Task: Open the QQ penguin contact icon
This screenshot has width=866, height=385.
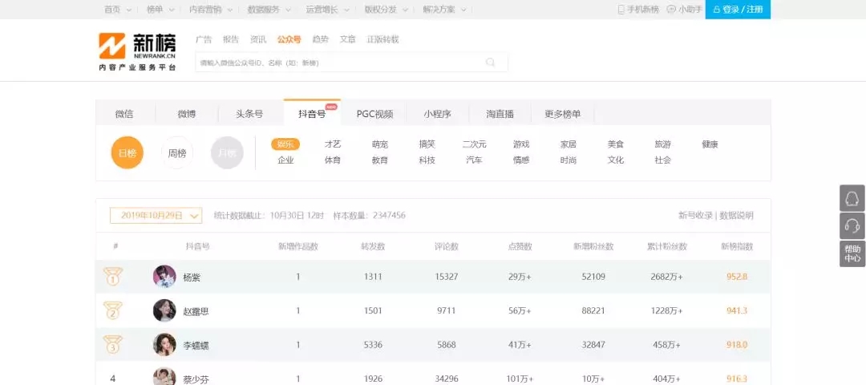Action: (x=852, y=198)
